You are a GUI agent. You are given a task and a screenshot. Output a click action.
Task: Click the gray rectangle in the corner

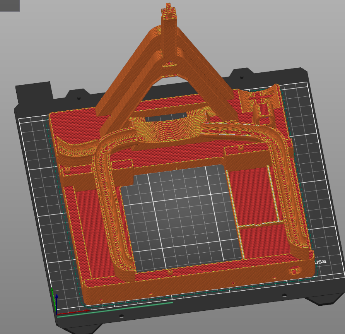click(10, 5)
